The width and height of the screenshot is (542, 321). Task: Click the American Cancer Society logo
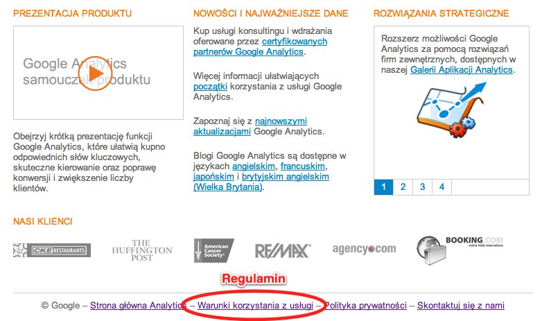[213, 250]
